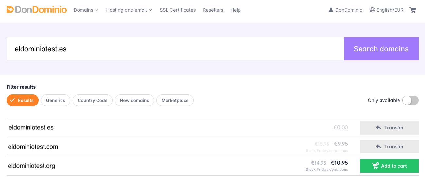The image size is (425, 177).
Task: Open the Help link
Action: 236,10
